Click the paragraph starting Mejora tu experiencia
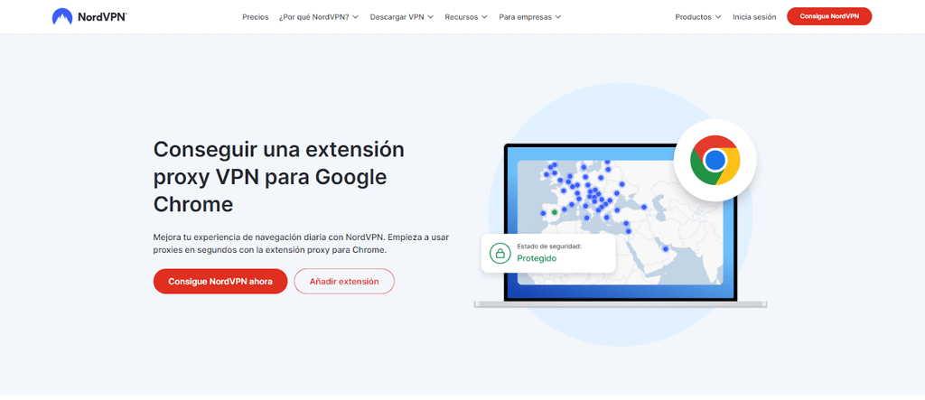Viewport: 925px width, 400px height. (x=301, y=244)
